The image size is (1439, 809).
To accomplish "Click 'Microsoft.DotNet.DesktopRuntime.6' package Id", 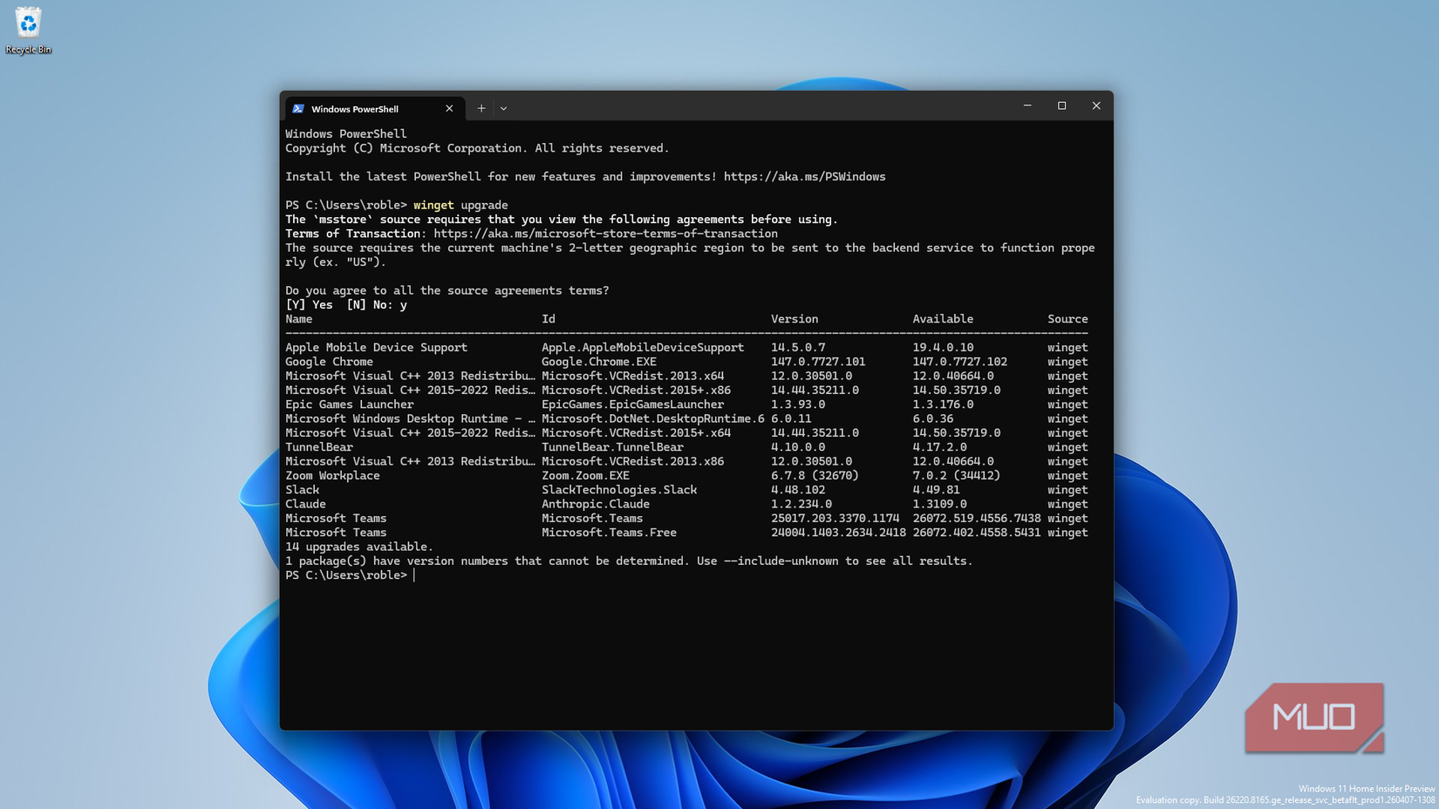I will (x=653, y=418).
